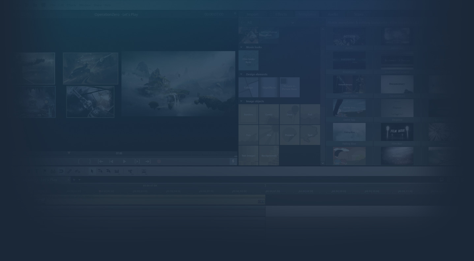Open the Window menu
The width and height of the screenshot is (474, 261).
pyautogui.click(x=85, y=5)
